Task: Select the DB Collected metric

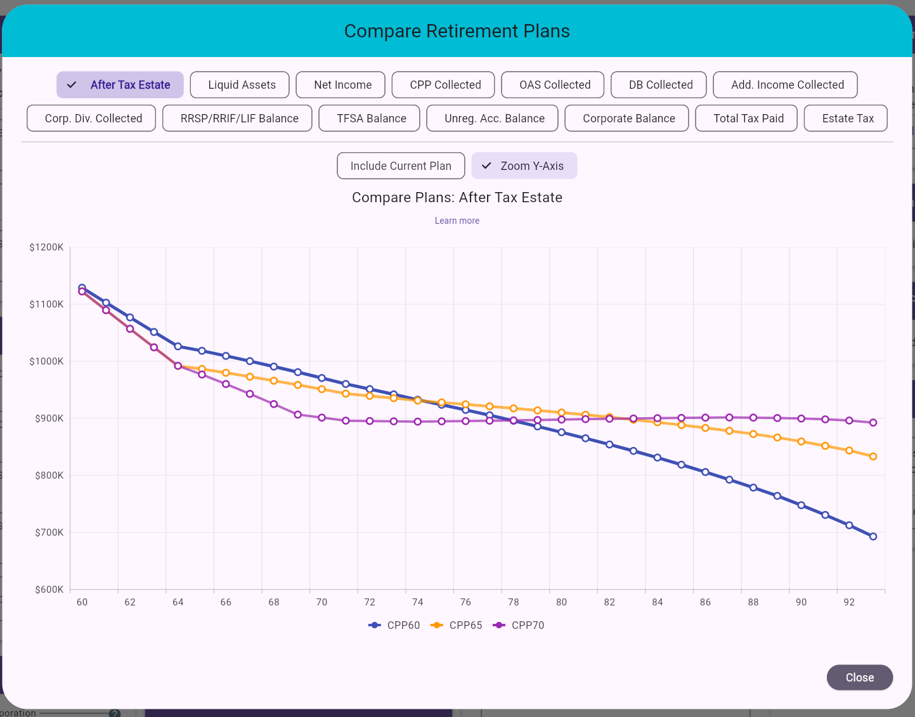Action: pos(658,84)
